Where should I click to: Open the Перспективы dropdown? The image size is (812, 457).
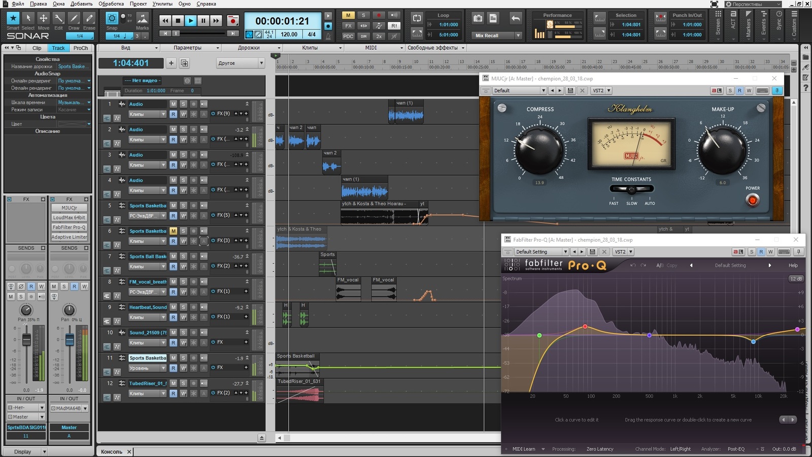pos(753,4)
